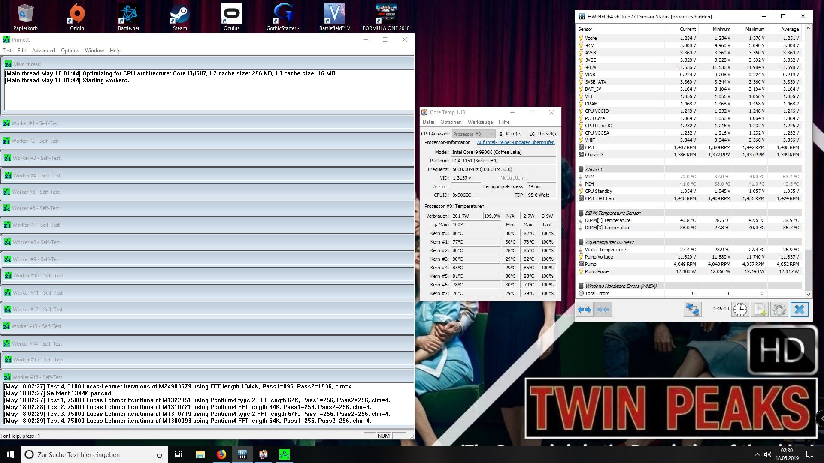
Task: Click the volume icon in system tray
Action: click(766, 454)
